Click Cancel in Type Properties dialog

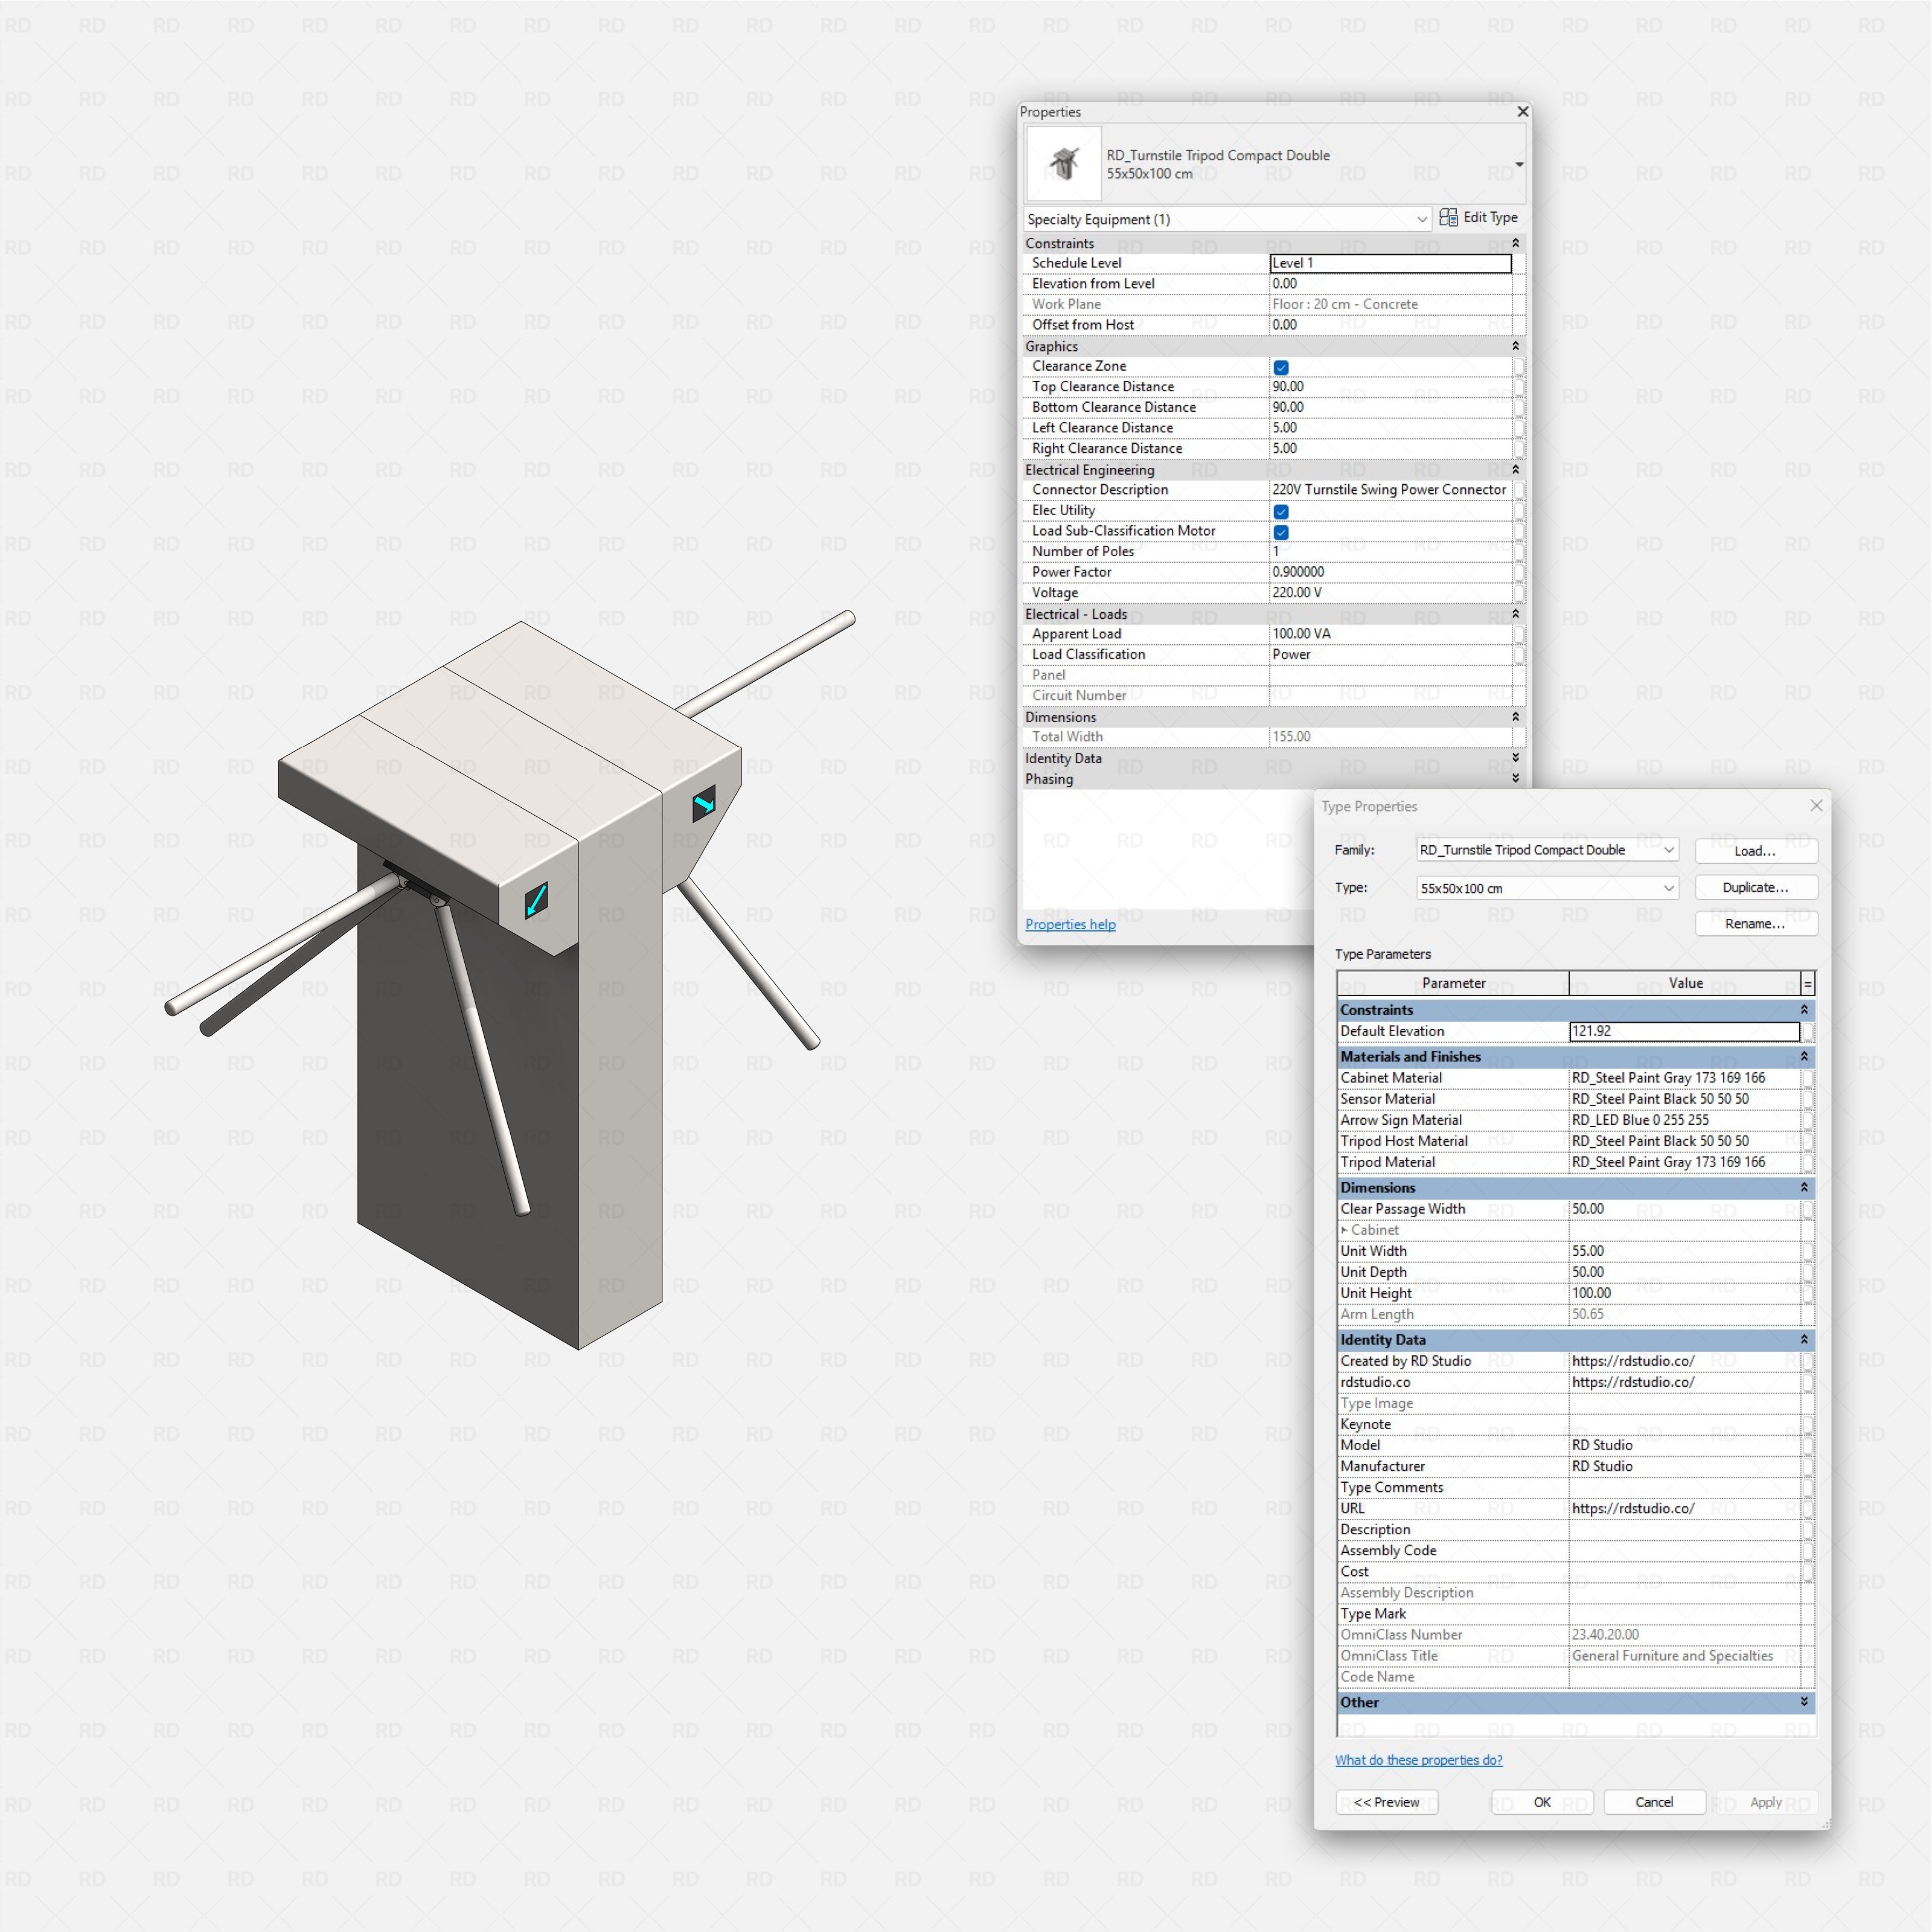(x=1654, y=1802)
